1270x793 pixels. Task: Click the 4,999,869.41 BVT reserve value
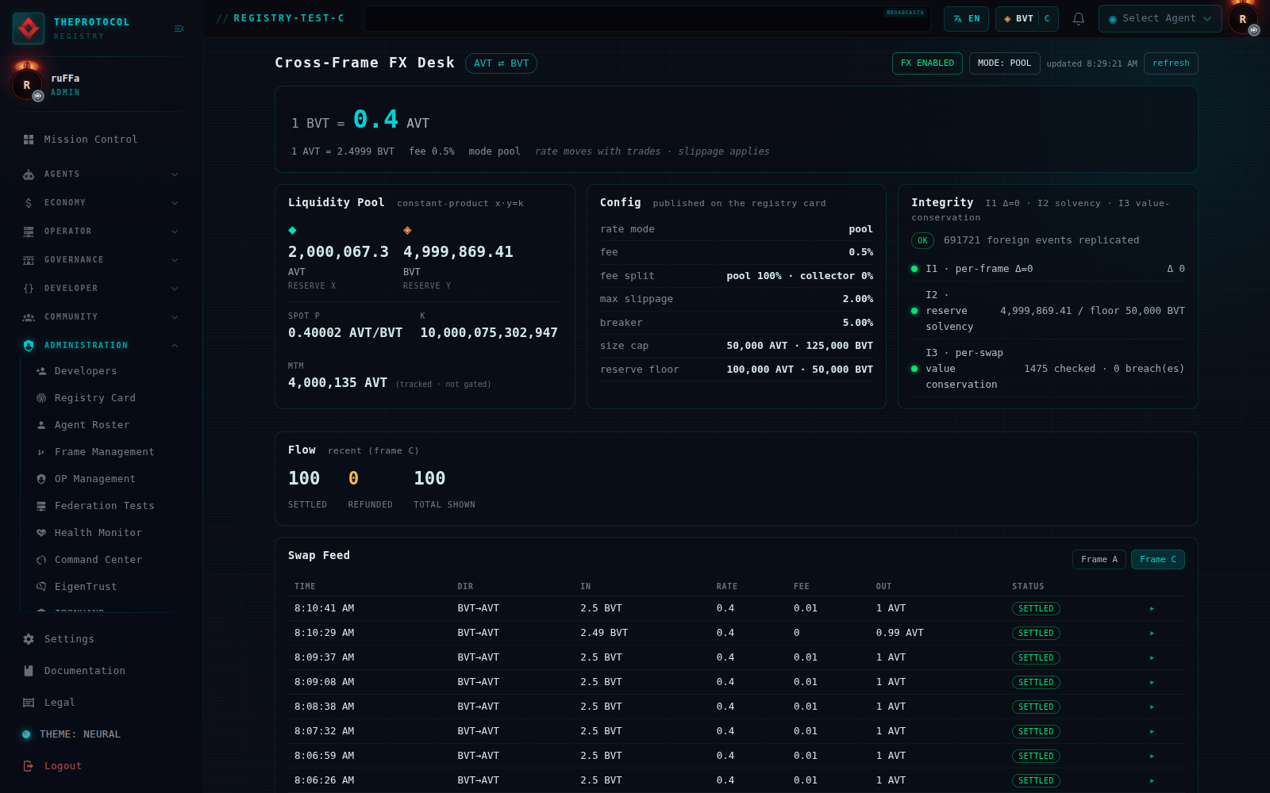458,252
